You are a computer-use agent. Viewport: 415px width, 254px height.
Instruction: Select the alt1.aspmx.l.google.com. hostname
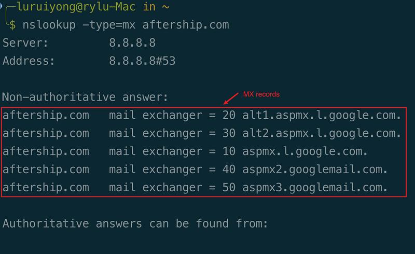click(x=322, y=115)
